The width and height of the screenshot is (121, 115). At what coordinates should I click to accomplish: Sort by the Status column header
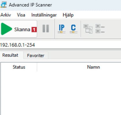[19, 67]
